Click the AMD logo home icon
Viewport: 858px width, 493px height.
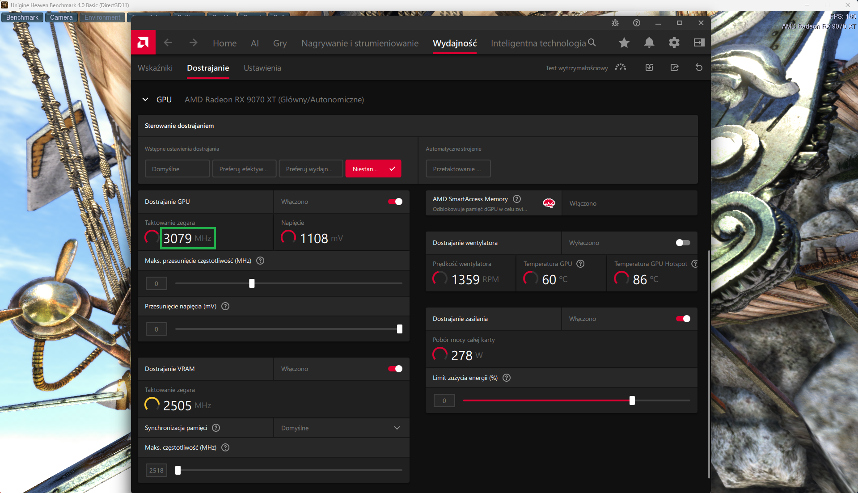(x=143, y=42)
